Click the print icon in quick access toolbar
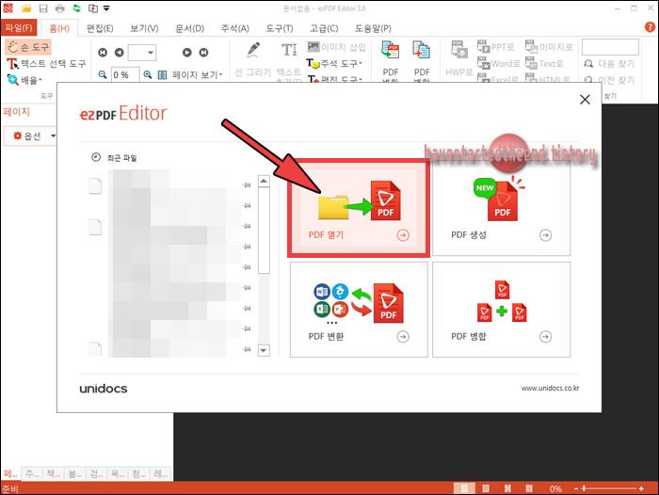The width and height of the screenshot is (659, 495). 59,8
